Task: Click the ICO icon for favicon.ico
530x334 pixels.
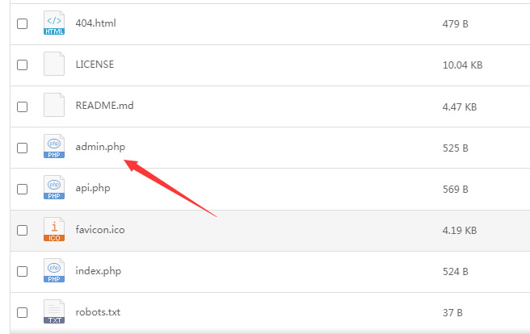Action: click(x=54, y=229)
